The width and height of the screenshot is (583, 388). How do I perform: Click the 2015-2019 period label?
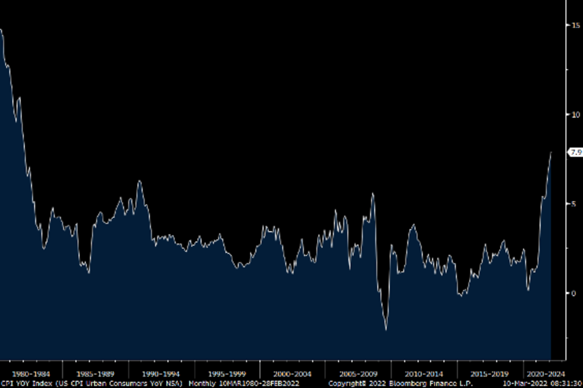click(489, 374)
